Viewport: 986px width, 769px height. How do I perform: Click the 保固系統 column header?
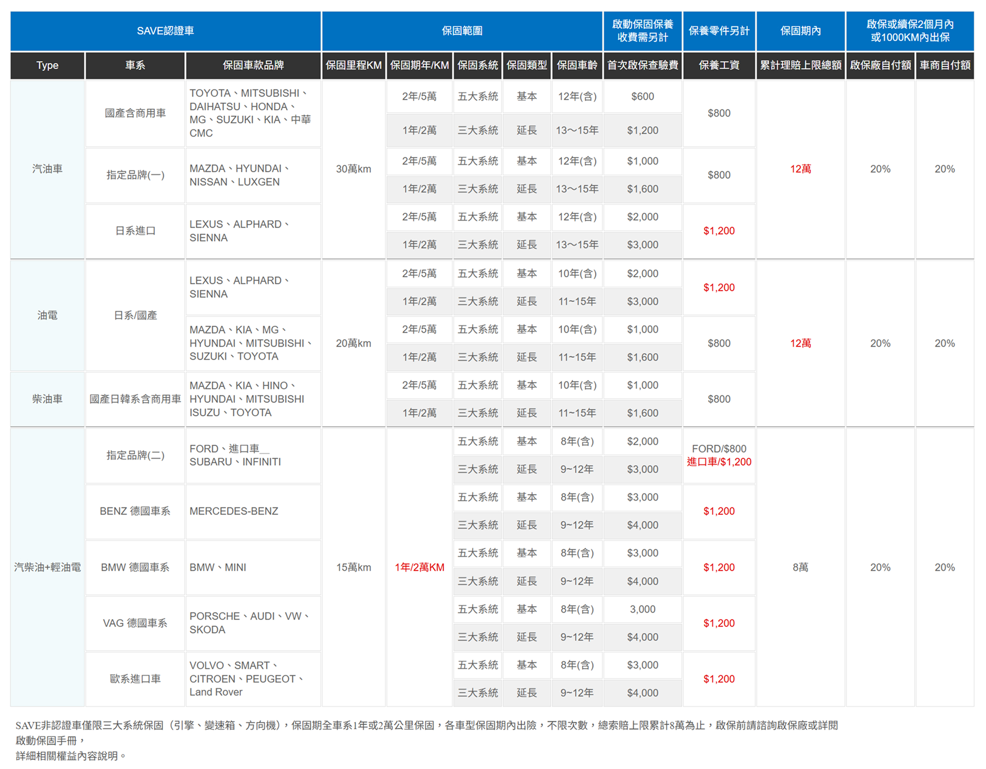coord(478,65)
